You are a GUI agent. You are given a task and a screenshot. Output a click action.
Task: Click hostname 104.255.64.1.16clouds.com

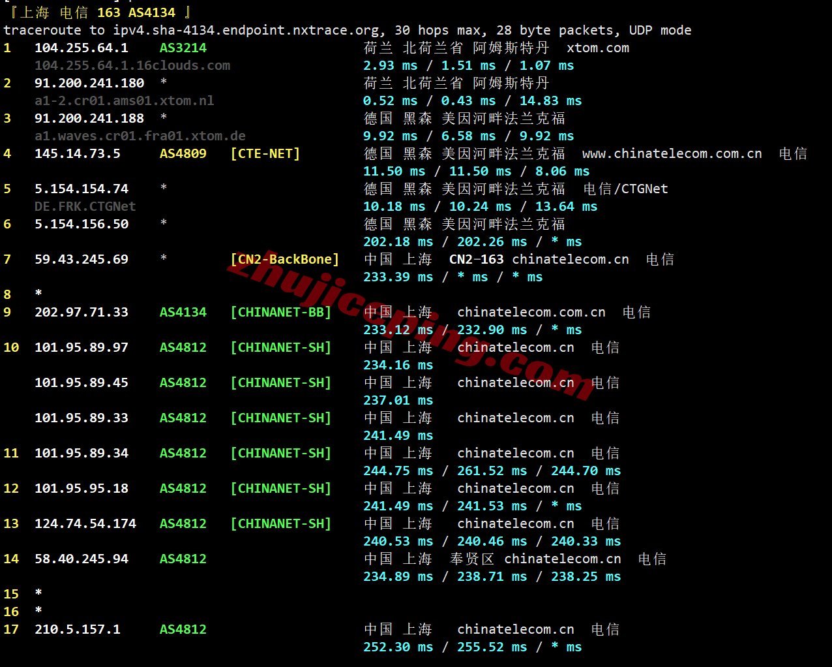132,66
